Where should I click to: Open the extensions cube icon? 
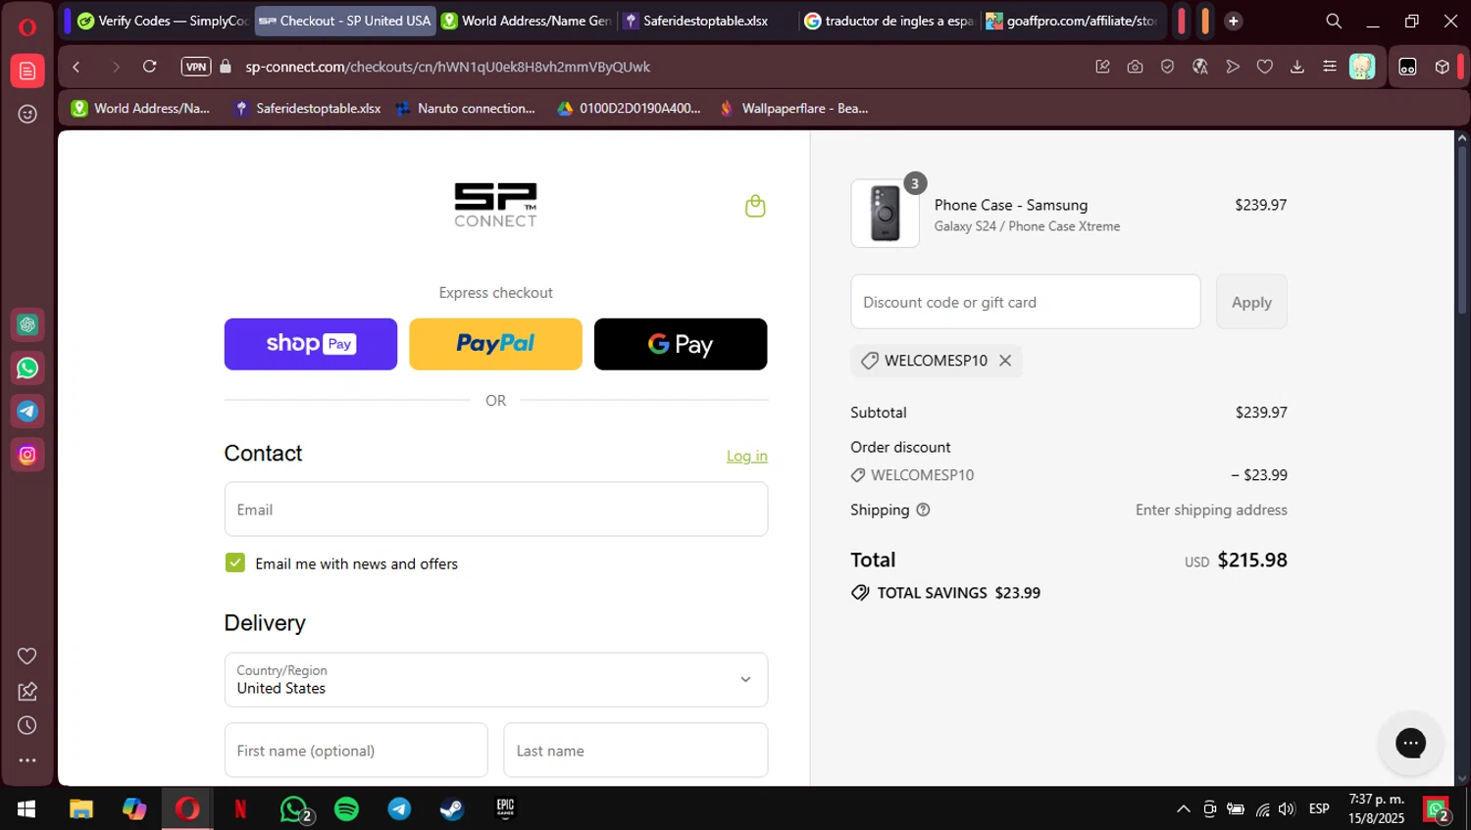1442,67
